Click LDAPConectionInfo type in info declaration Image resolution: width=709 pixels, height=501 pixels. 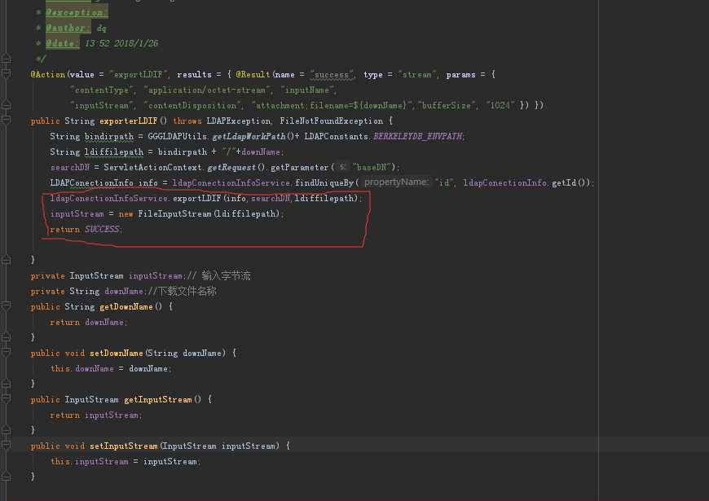point(92,182)
